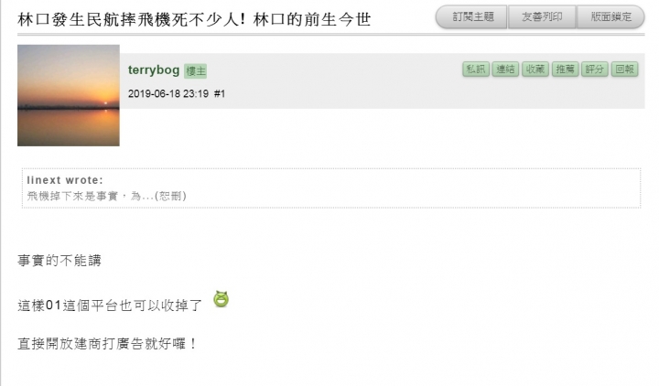Click the 推薦 recommend button
Image resolution: width=659 pixels, height=386 pixels.
click(565, 69)
